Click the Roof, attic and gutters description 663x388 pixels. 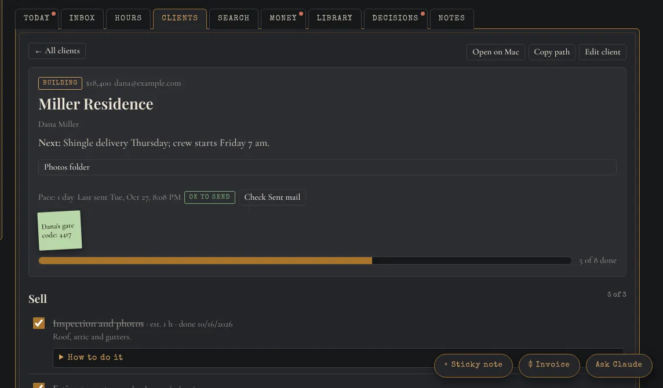tap(92, 337)
